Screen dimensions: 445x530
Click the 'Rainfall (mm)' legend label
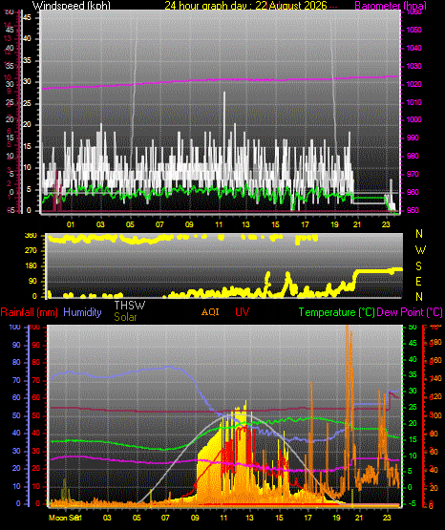coord(29,312)
